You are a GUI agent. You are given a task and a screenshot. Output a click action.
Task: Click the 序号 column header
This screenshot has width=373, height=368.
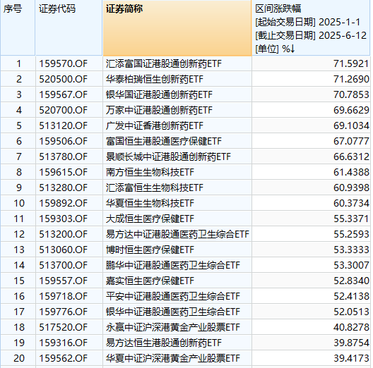(13, 8)
